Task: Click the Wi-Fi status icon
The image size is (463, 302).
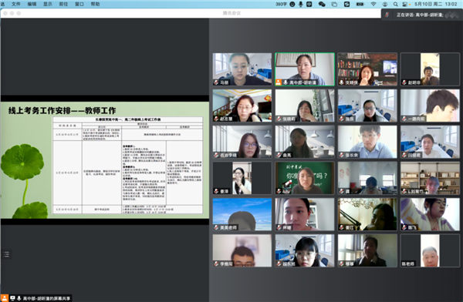Action: 373,4
